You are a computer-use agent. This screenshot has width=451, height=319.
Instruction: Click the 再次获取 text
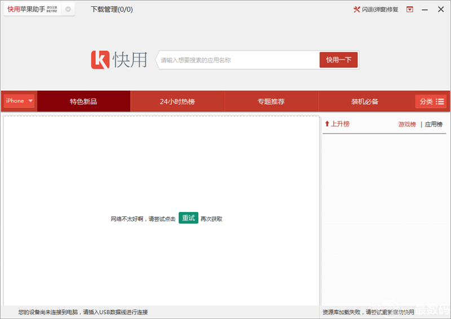tap(211, 219)
